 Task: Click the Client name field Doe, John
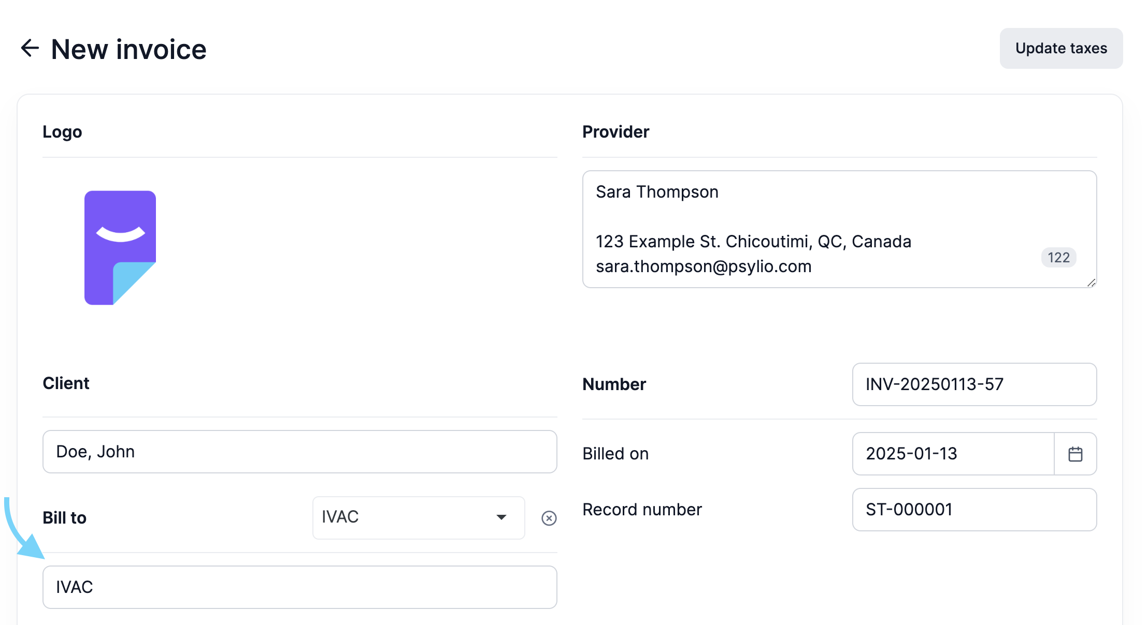(x=299, y=452)
